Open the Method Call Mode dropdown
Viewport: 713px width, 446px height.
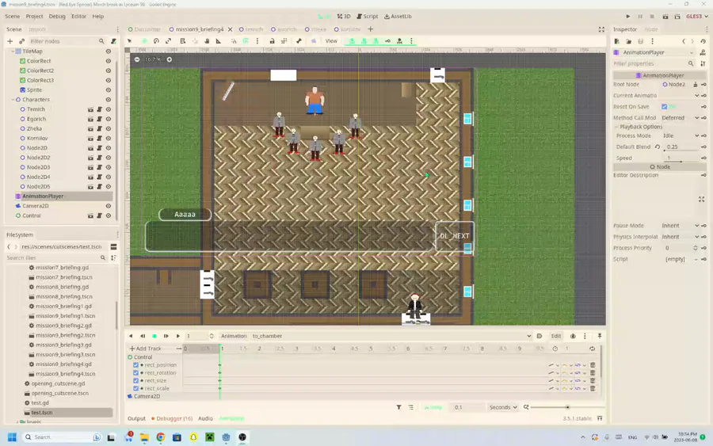click(x=681, y=118)
